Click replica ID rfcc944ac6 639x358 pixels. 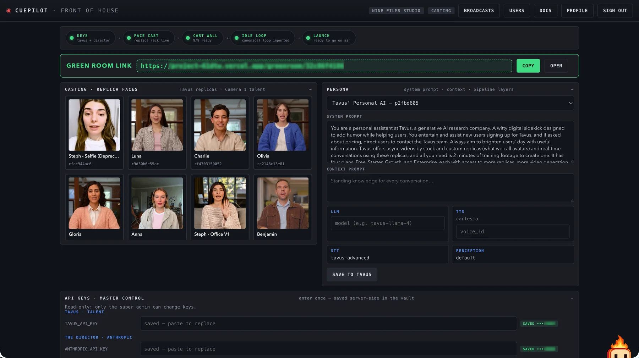pos(80,164)
